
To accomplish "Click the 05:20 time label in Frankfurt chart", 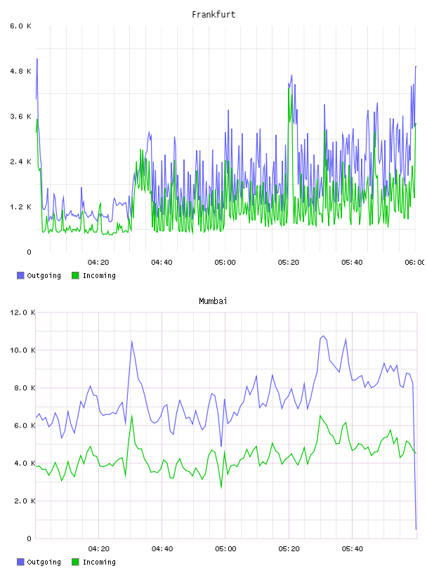I will coord(289,263).
